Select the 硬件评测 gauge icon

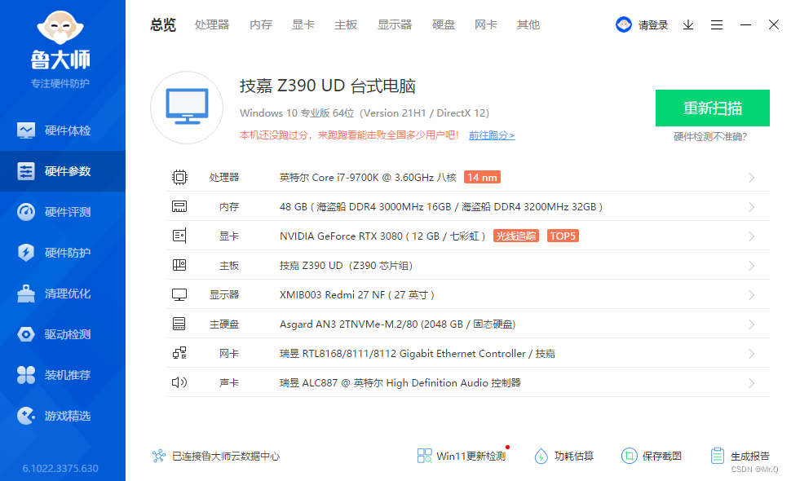(26, 212)
